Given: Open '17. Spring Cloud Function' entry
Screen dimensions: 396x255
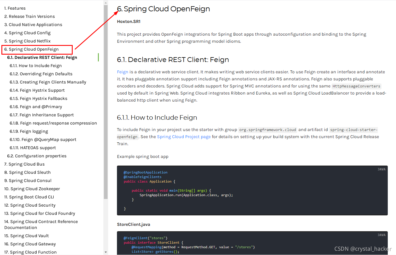Looking at the screenshot, I should coord(30,252).
